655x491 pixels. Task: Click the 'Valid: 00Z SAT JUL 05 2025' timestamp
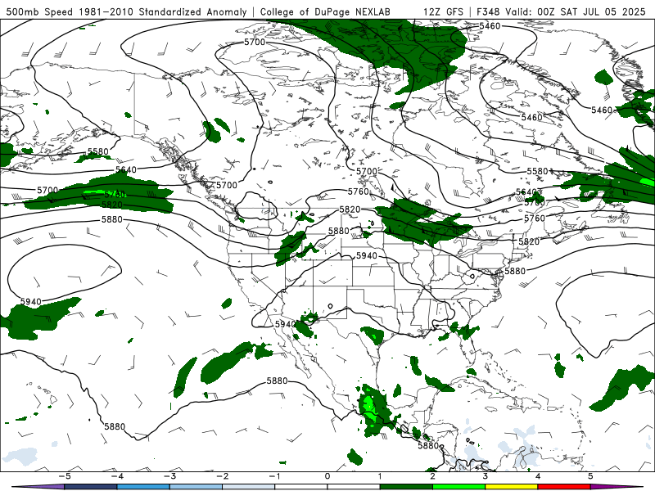576,11
